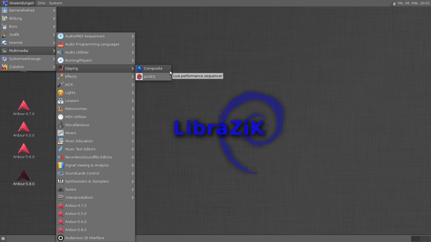The width and height of the screenshot is (431, 242).
Task: Open the Ardour-5.8.0 desktop shortcut
Action: click(x=24, y=178)
